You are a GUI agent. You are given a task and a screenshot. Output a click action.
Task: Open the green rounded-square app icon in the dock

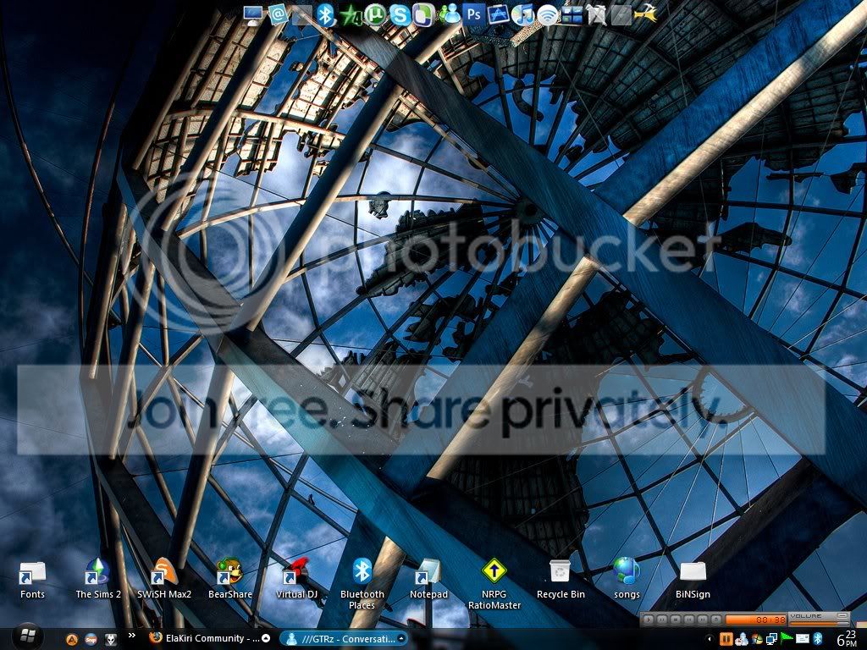[425, 15]
